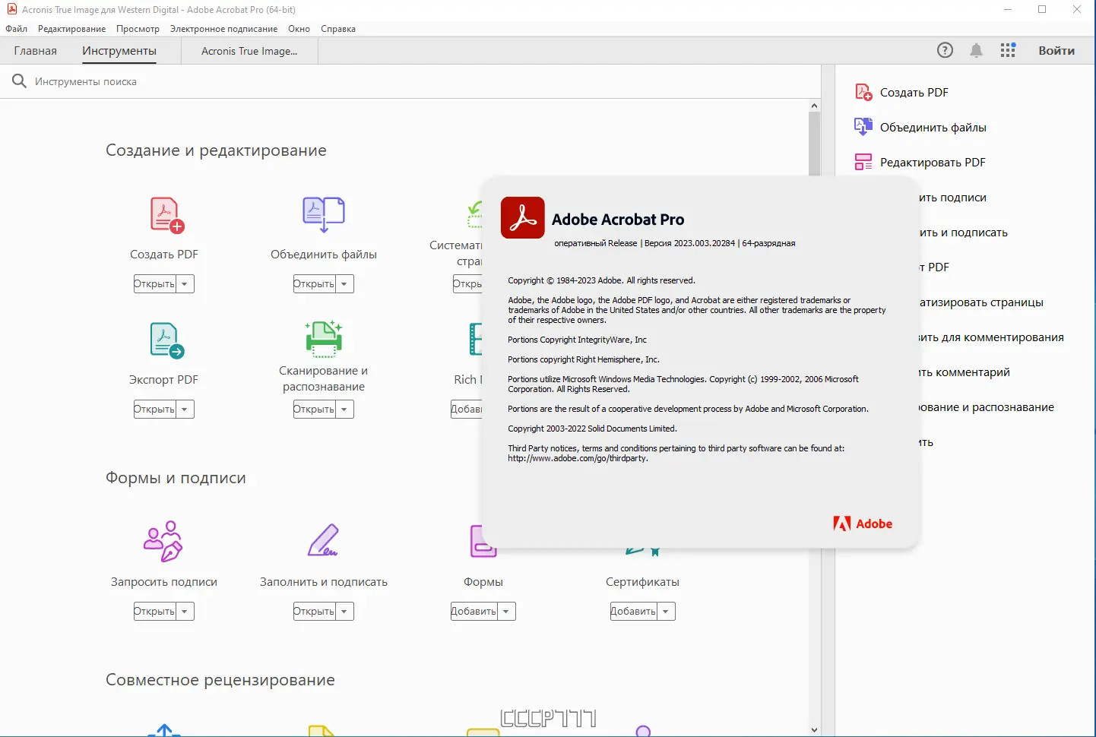This screenshot has width=1096, height=737.
Task: Click the apps grid icon near Войти
Action: (1008, 50)
